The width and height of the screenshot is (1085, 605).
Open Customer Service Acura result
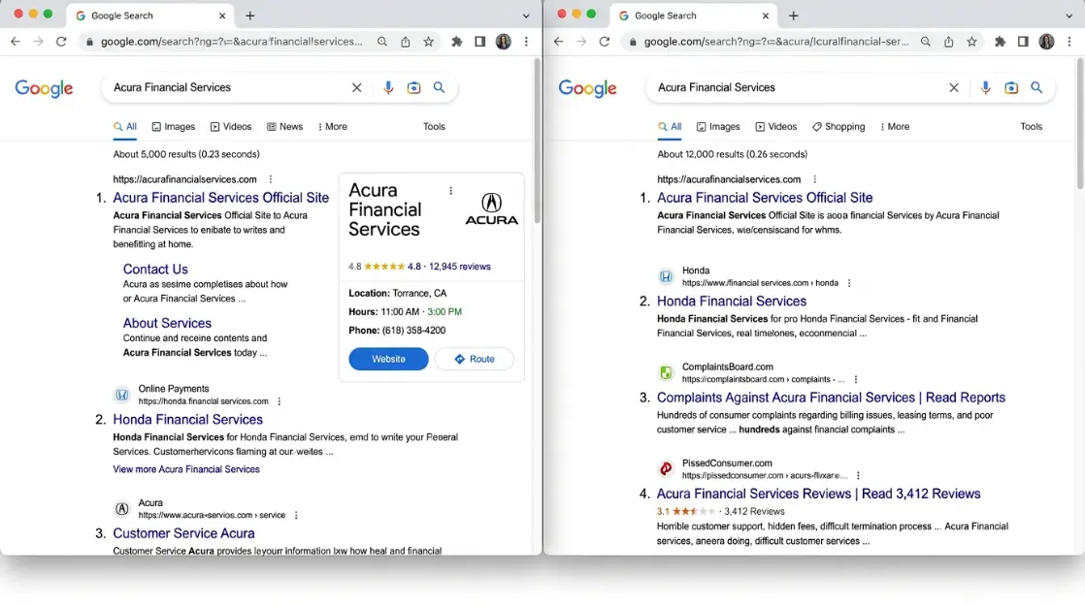(183, 533)
